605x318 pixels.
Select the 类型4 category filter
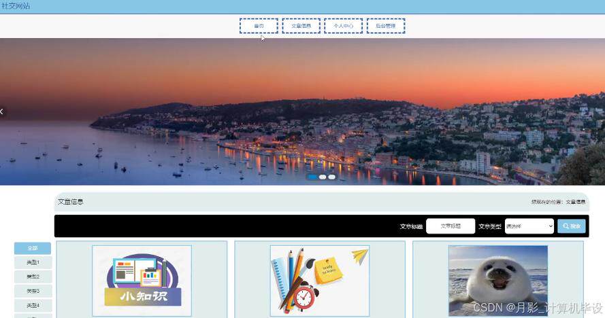point(33,305)
